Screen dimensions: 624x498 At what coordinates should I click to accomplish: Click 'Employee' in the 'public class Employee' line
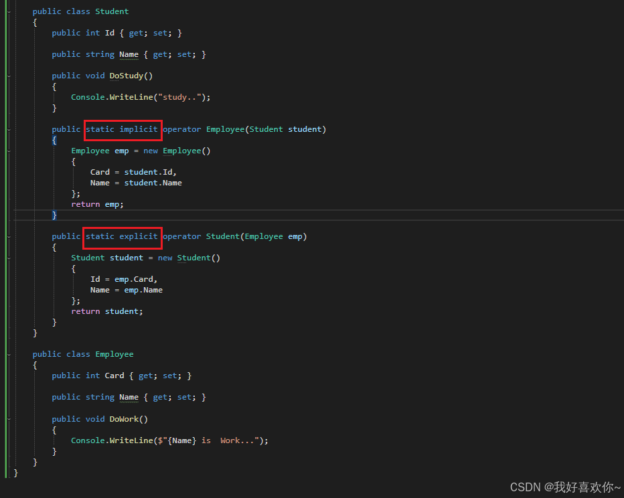coord(114,354)
